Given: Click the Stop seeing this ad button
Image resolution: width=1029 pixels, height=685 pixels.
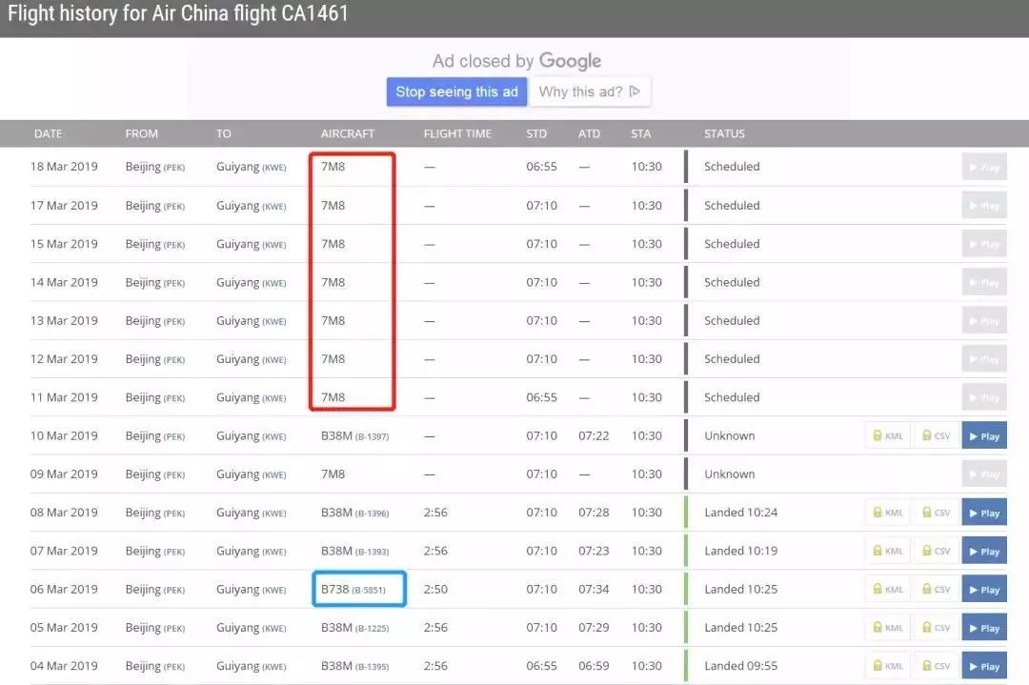Looking at the screenshot, I should point(456,91).
